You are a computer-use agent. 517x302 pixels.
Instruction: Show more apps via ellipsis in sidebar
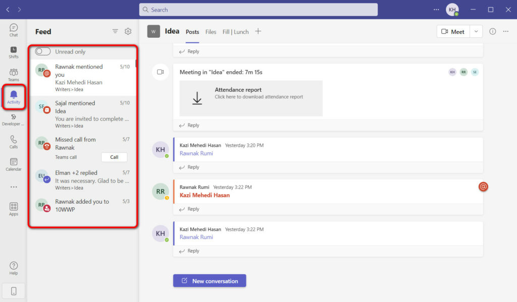tap(14, 187)
